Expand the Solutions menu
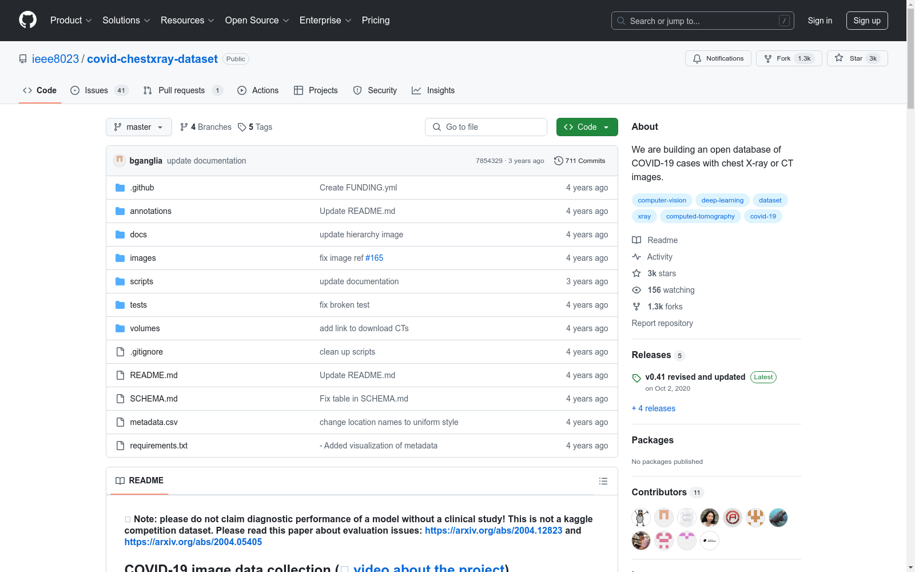This screenshot has width=915, height=572. (126, 21)
